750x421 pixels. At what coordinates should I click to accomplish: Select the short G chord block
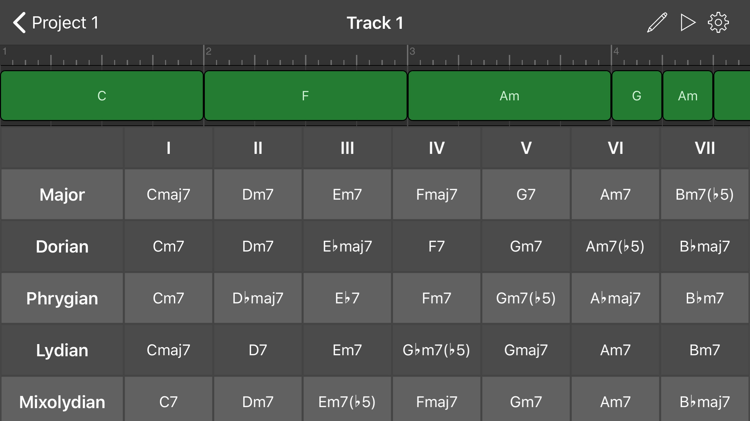pyautogui.click(x=636, y=96)
